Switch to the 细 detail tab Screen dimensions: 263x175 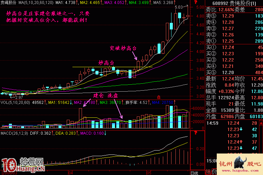208,172
